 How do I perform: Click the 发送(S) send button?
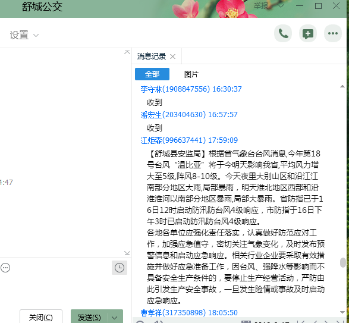[x=89, y=317]
